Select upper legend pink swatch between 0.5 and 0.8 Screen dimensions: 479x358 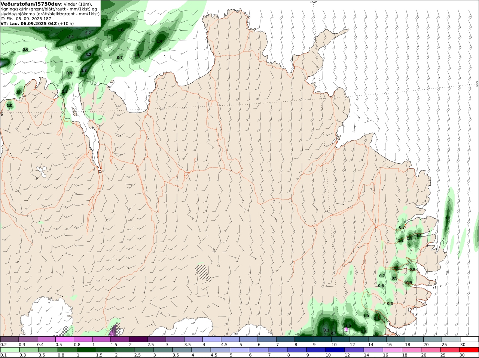click(x=64, y=339)
